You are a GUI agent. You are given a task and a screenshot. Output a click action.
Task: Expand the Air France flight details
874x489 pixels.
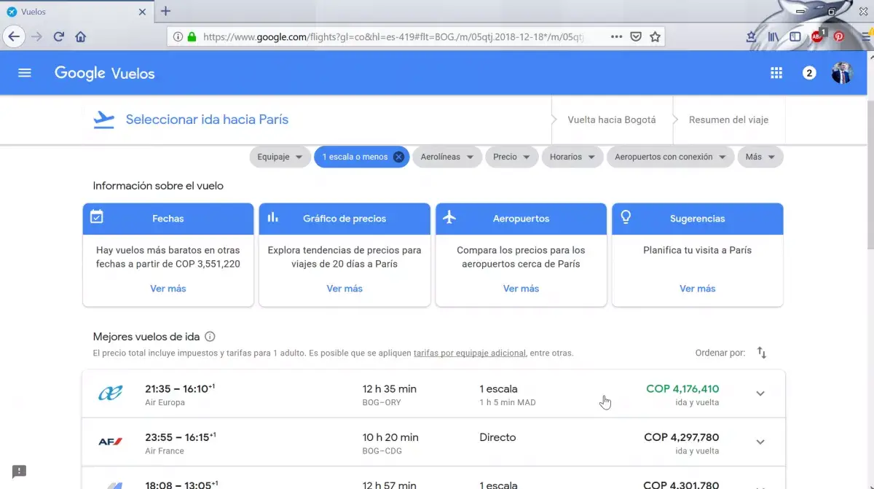click(x=760, y=442)
